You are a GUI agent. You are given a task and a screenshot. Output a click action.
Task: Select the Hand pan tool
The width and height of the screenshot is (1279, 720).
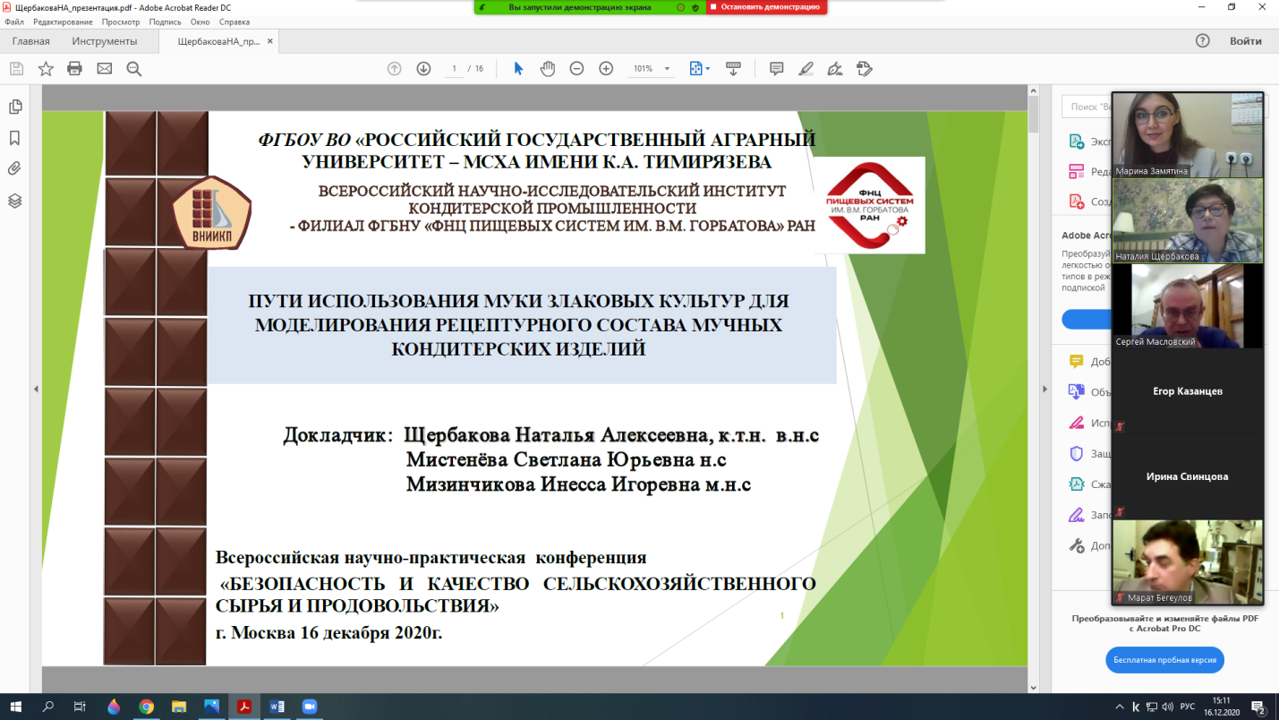(x=548, y=69)
